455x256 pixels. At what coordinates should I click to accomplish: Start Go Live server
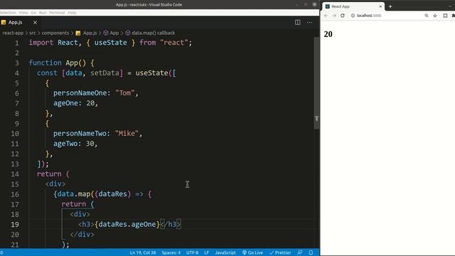pos(252,253)
